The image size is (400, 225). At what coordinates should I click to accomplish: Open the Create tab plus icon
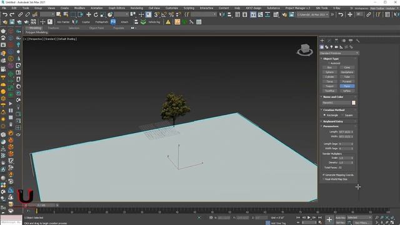coord(322,41)
